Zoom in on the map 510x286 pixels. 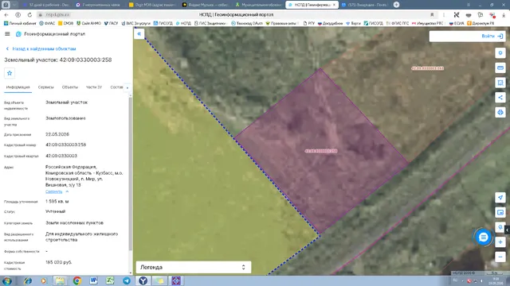[500, 242]
